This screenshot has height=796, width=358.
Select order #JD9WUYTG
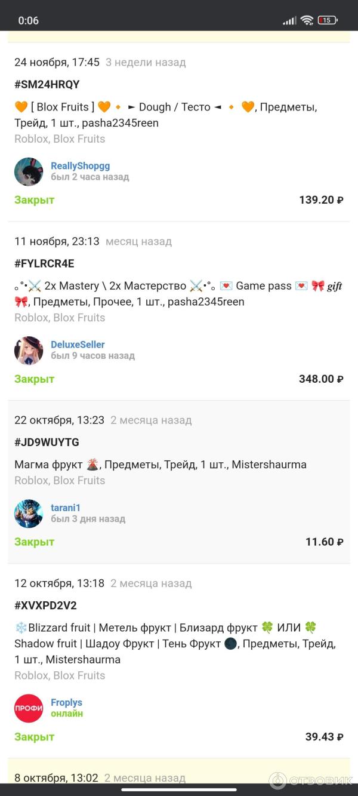coord(47,442)
